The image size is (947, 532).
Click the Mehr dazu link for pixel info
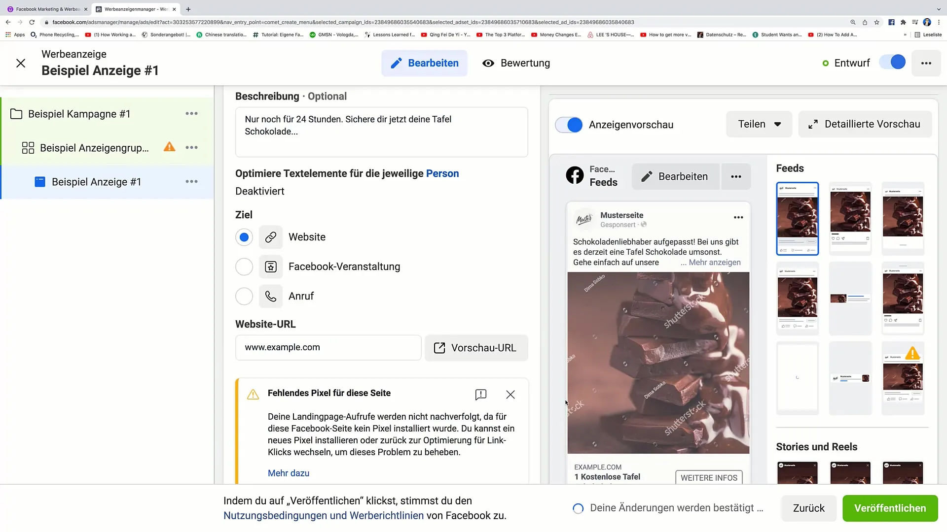288,473
